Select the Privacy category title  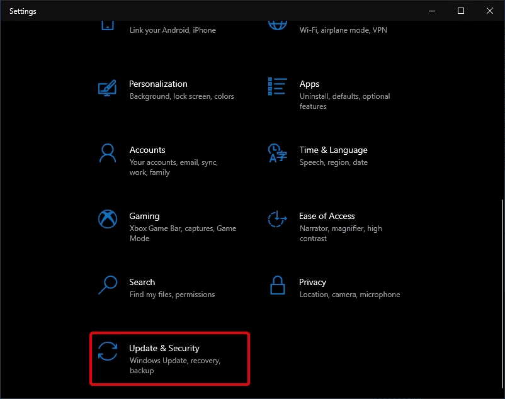[x=312, y=282]
